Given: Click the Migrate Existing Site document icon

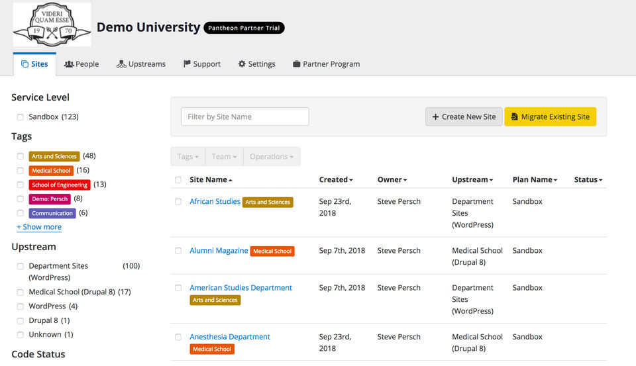Looking at the screenshot, I should pyautogui.click(x=514, y=116).
